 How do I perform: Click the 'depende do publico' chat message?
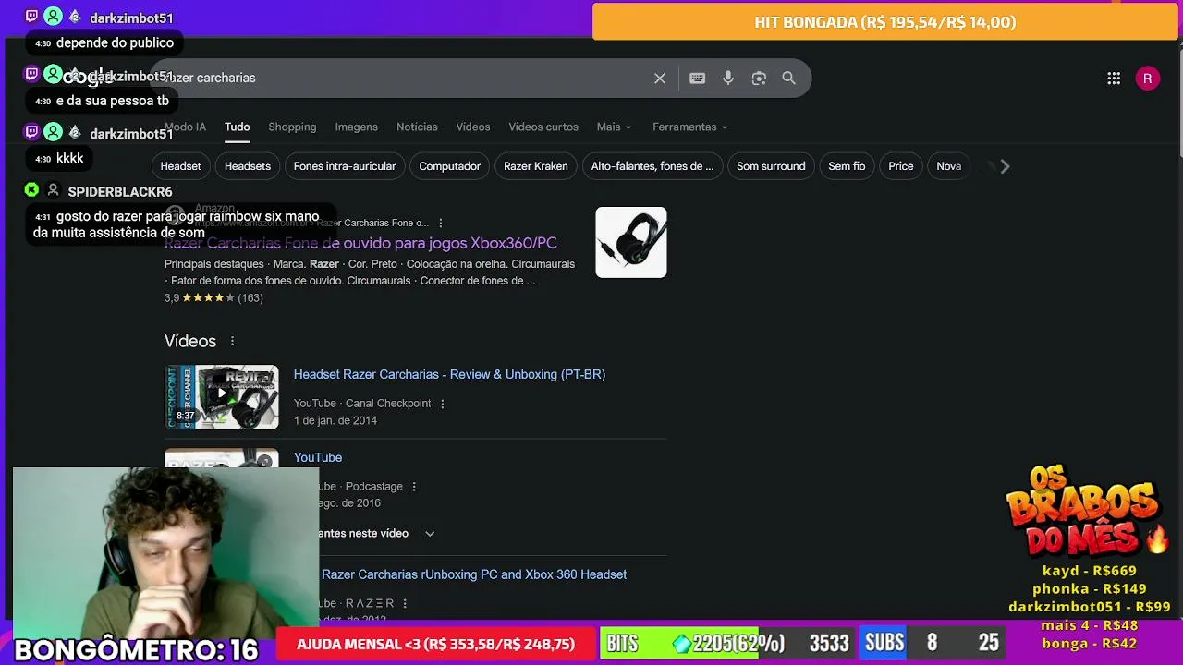pos(115,42)
